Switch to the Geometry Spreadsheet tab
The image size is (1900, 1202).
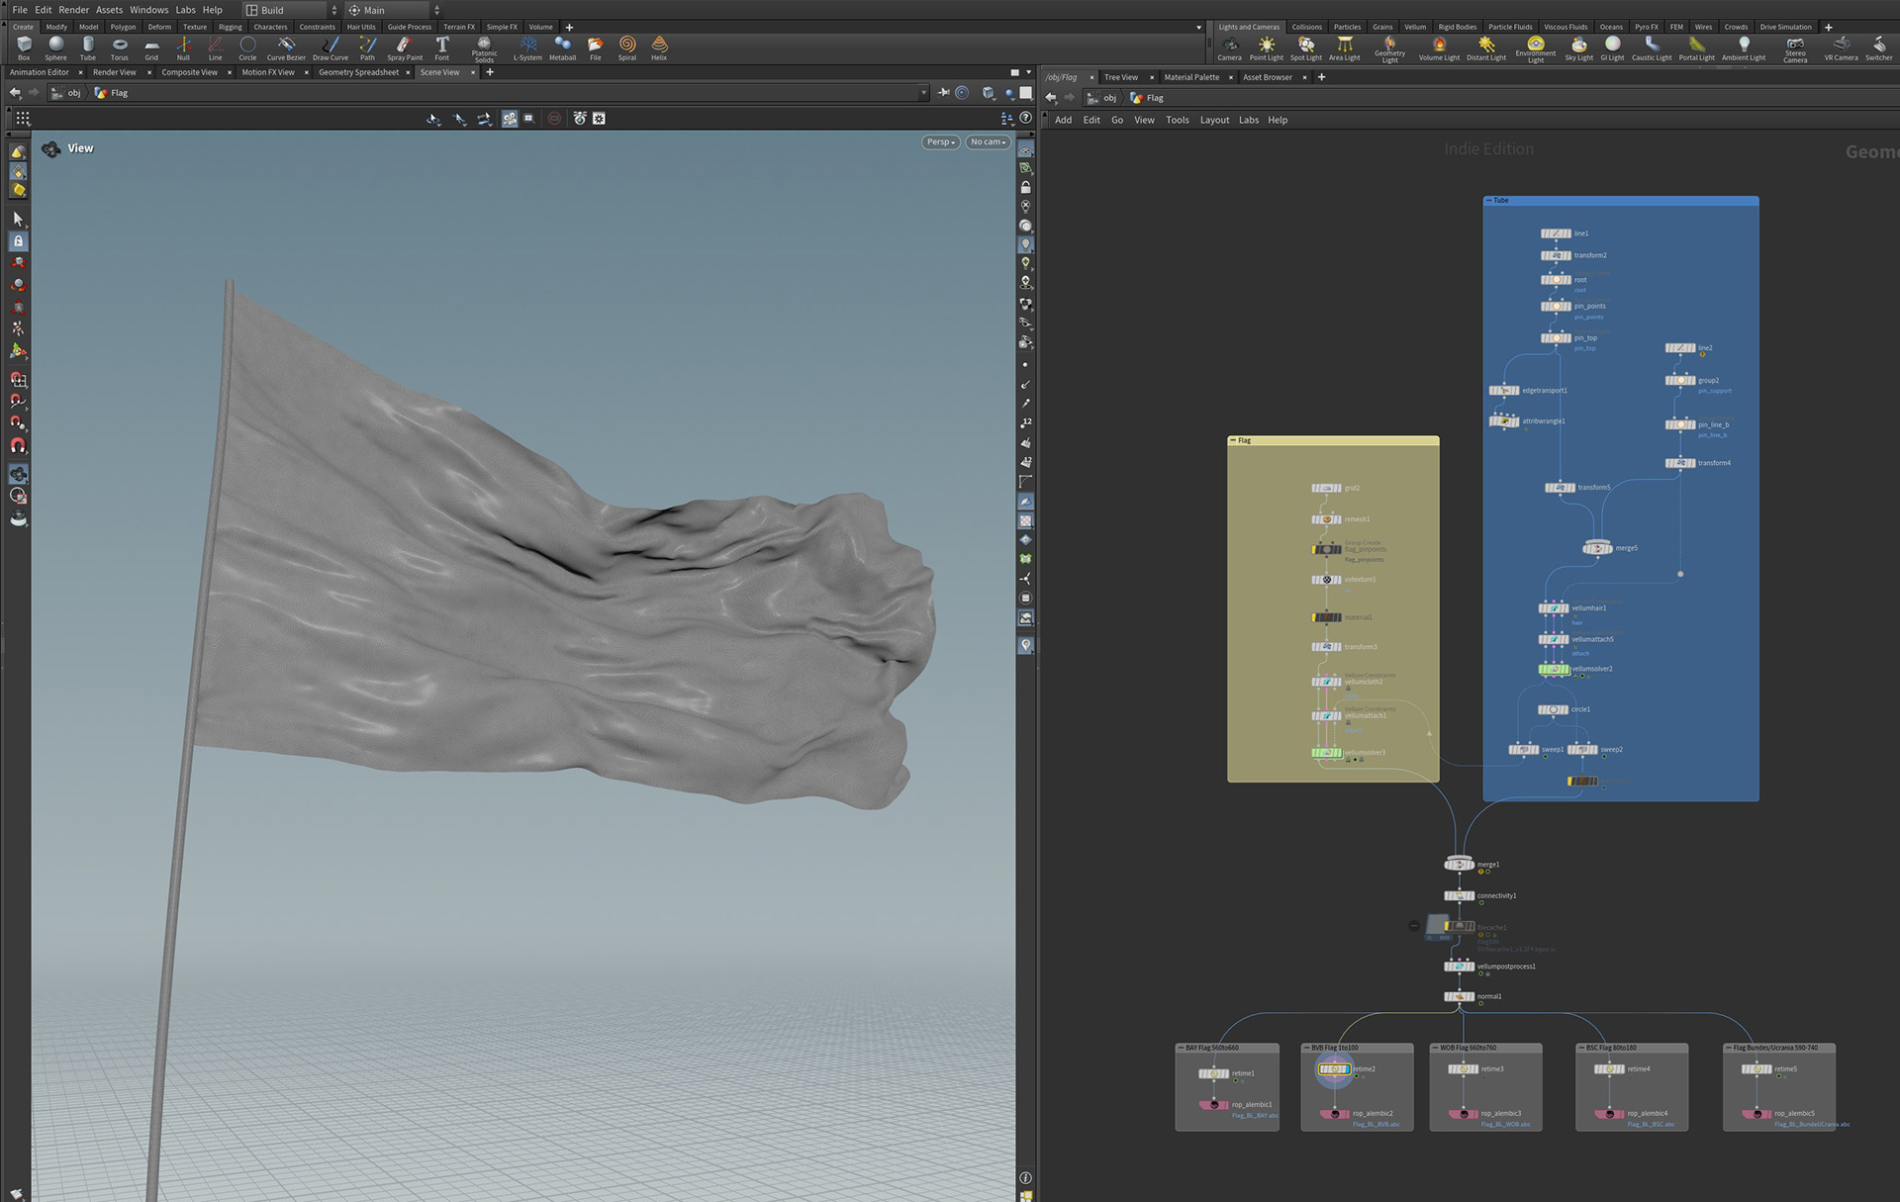pyautogui.click(x=358, y=72)
